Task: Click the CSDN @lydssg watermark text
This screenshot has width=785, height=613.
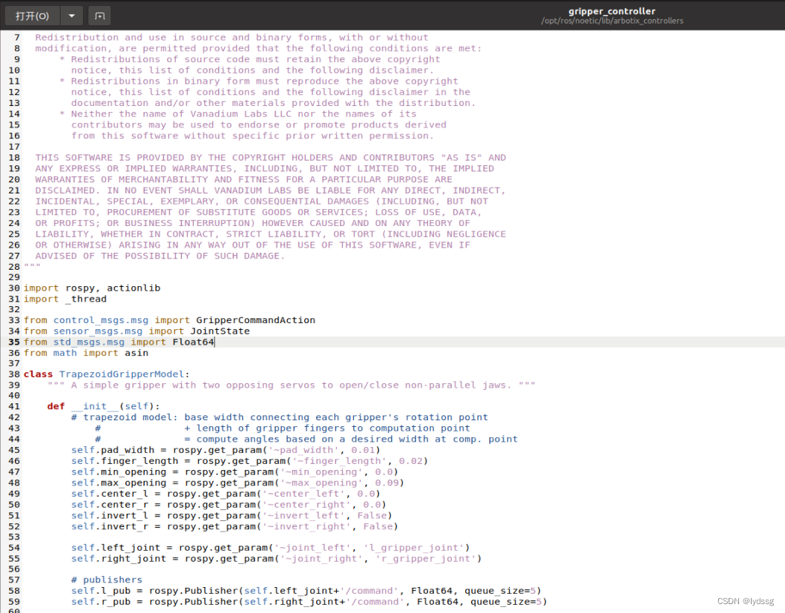Action: click(x=745, y=600)
